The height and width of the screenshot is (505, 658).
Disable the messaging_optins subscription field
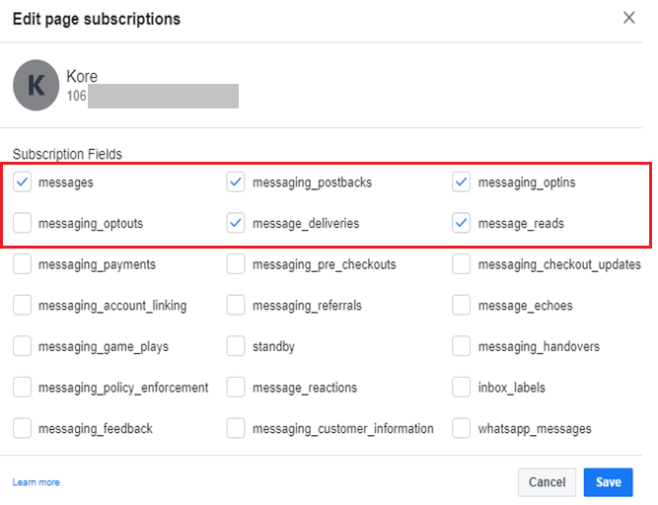(x=462, y=182)
